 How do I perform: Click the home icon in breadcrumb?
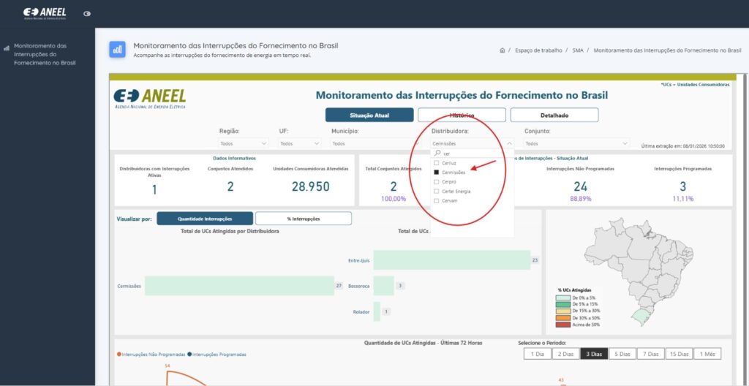tap(502, 50)
